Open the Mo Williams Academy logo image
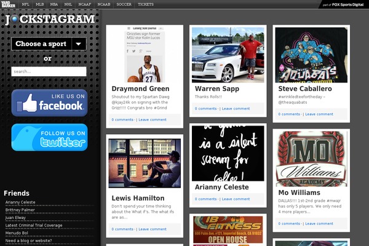Viewport: 369px width, 246px height. [311, 159]
